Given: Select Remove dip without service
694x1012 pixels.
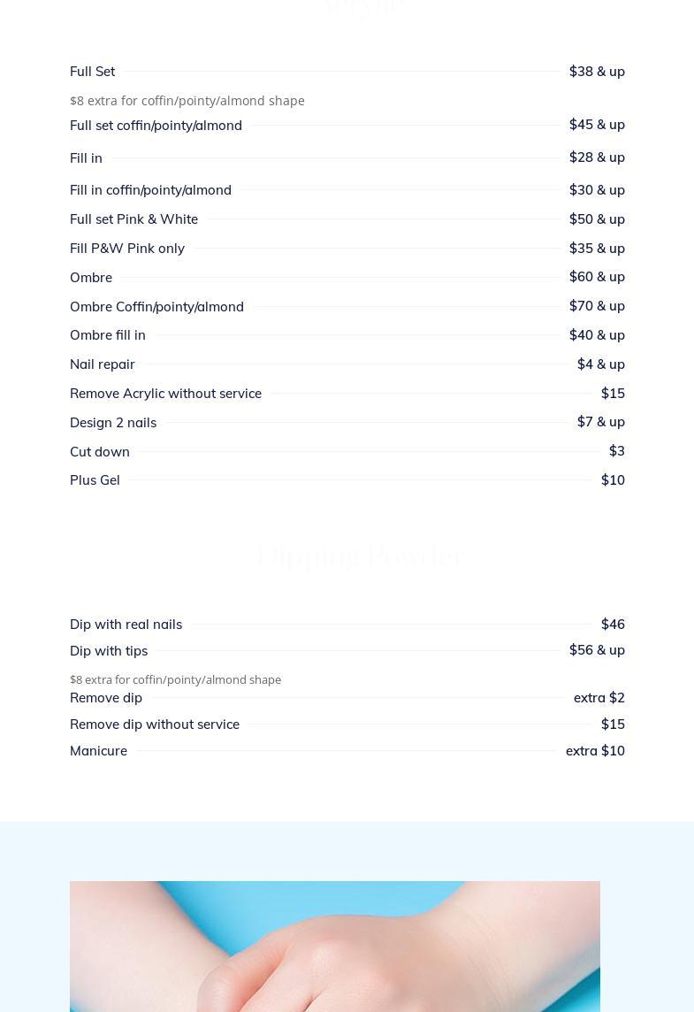Looking at the screenshot, I should click(x=154, y=724).
